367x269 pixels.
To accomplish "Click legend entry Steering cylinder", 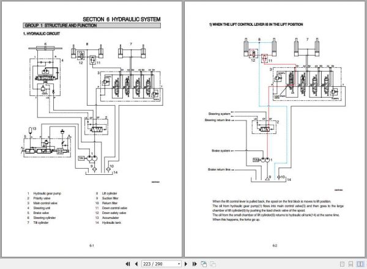I will [45, 218].
